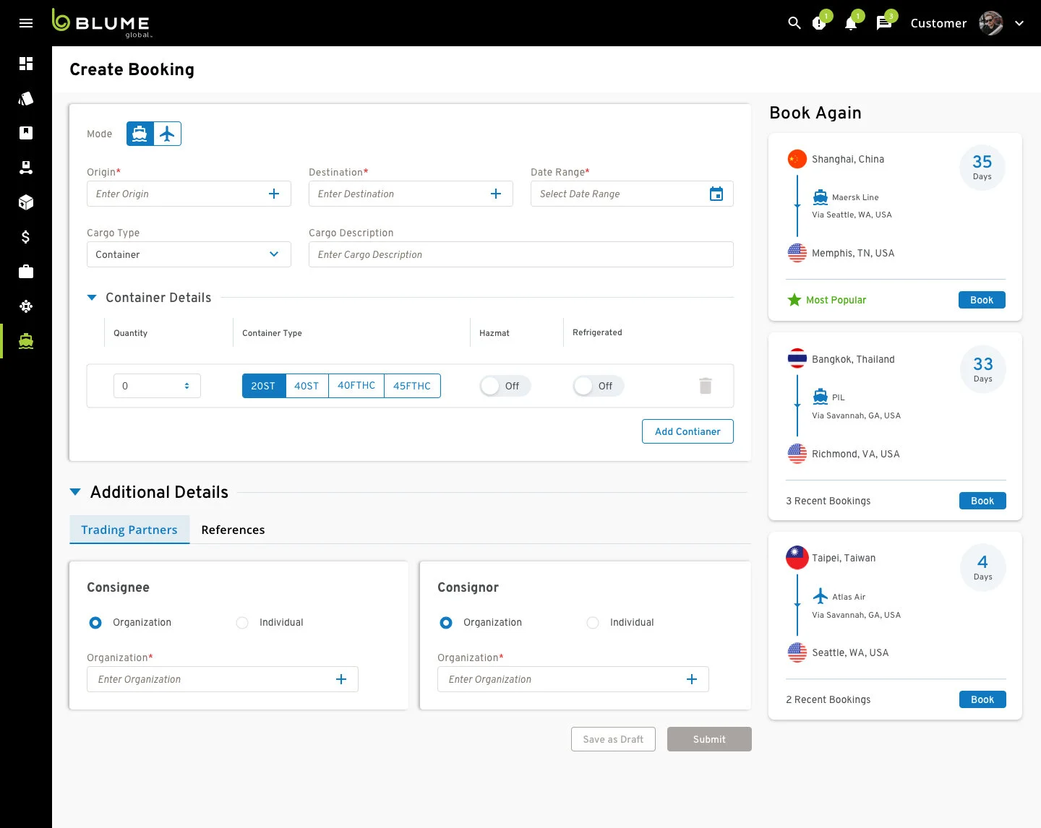Click "2 Recent Bookings" text
The width and height of the screenshot is (1041, 828).
pos(828,699)
